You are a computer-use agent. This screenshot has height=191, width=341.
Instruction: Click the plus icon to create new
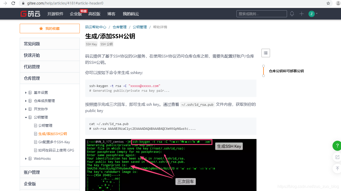301,14
